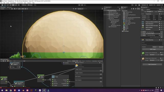Click the Green Land material preview sphere
Viewport: 164px width, 92px height.
click(143, 53)
